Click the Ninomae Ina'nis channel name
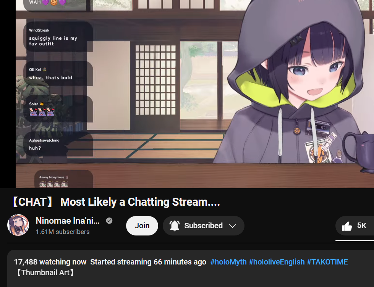This screenshot has width=374, height=287. coord(68,221)
